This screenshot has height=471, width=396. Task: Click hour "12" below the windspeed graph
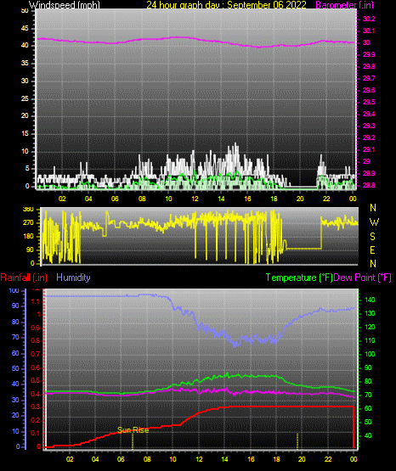[x=195, y=199]
